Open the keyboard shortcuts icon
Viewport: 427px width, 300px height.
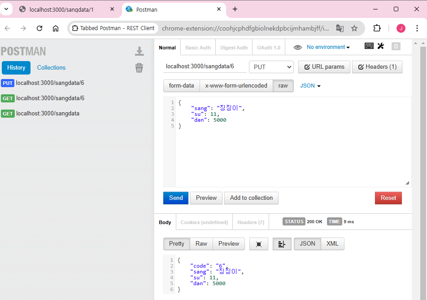[369, 46]
